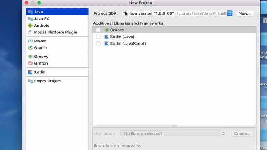Open the Project SDK dropdown
267x150 pixels.
pyautogui.click(x=177, y=13)
